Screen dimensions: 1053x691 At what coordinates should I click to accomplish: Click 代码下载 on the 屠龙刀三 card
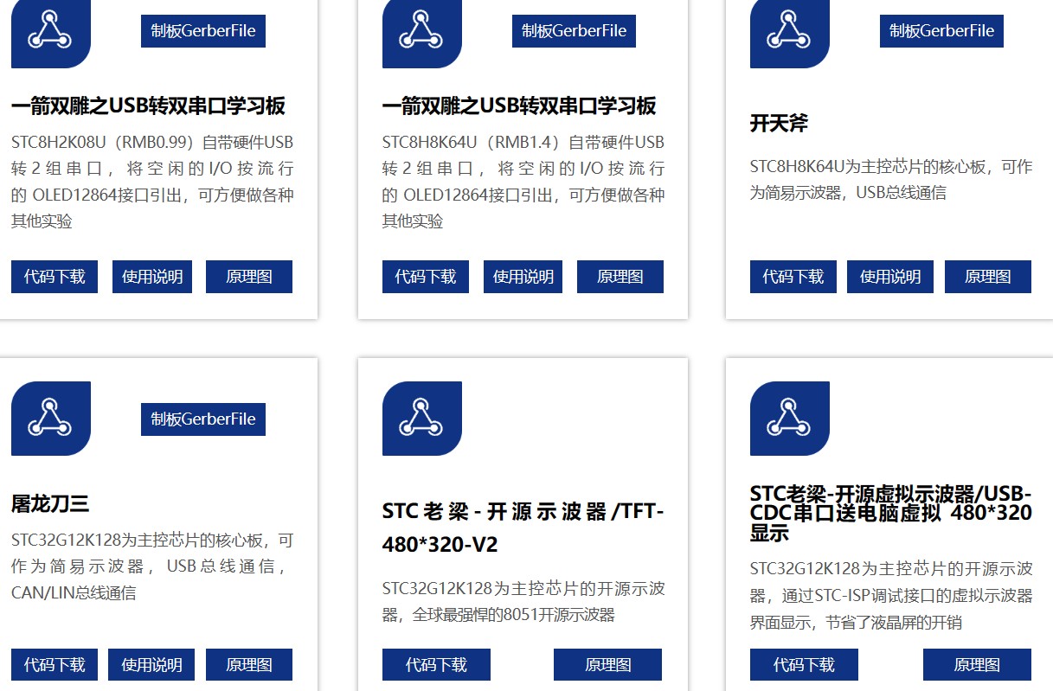click(x=55, y=665)
